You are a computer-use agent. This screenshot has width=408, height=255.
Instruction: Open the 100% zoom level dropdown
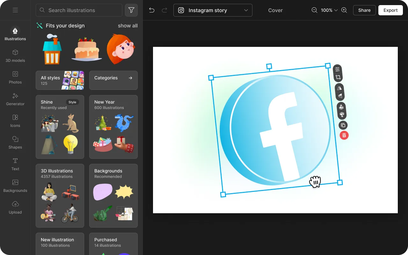pos(329,10)
